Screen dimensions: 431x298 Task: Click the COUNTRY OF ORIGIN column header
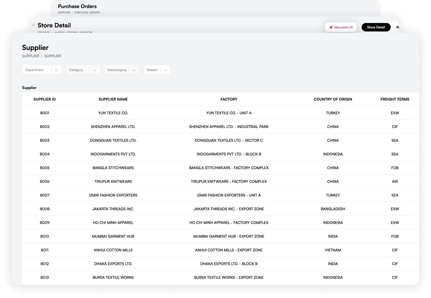click(333, 99)
